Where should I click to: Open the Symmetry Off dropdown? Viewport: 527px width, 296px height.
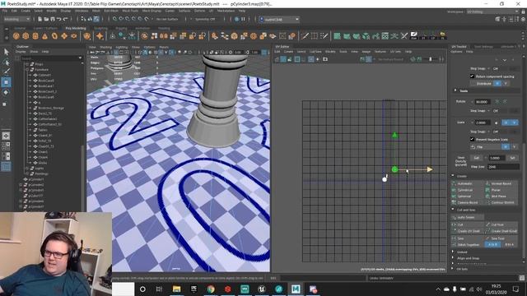coord(205,19)
